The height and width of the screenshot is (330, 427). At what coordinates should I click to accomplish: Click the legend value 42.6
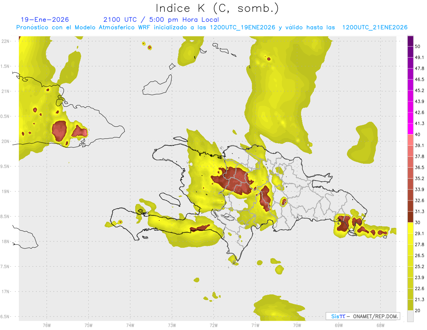click(x=419, y=112)
